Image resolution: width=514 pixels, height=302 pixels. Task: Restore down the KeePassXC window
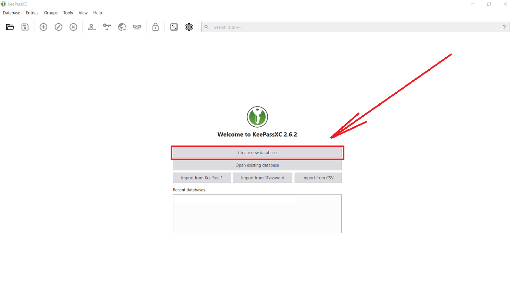point(489,4)
